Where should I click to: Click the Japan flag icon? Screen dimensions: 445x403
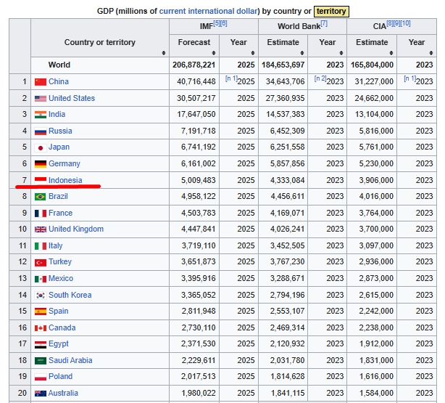(x=41, y=147)
